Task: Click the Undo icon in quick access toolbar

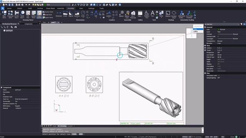Action: point(27,5)
